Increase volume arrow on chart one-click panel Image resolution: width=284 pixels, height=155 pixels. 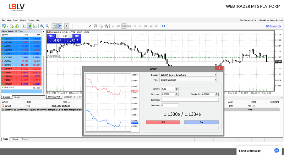coord(70,36)
